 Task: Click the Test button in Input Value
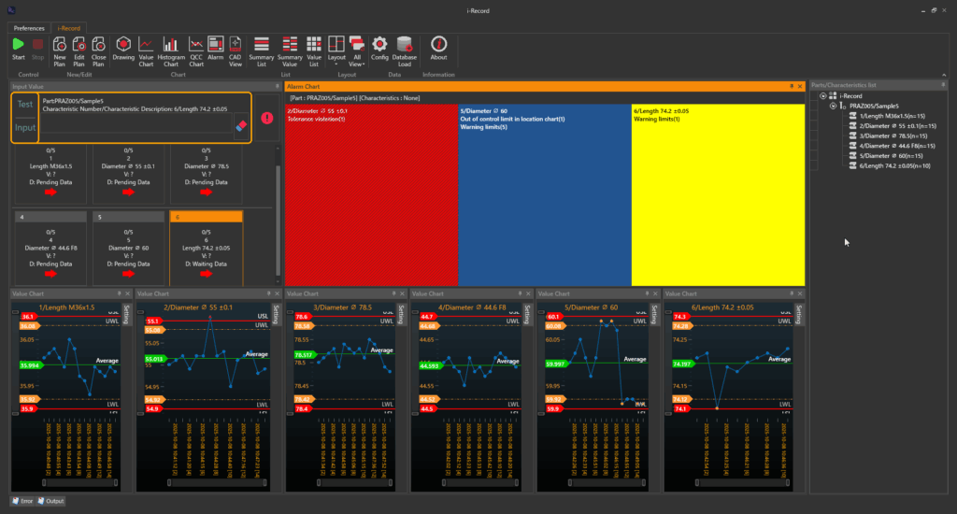coord(25,105)
